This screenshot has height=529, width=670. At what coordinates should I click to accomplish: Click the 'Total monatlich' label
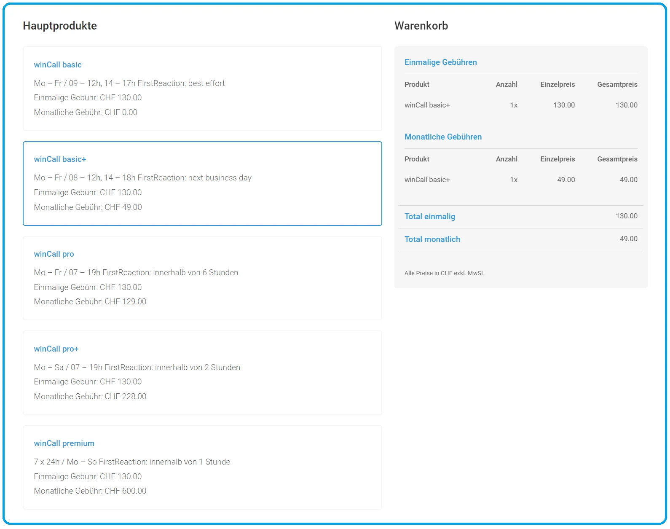(432, 239)
